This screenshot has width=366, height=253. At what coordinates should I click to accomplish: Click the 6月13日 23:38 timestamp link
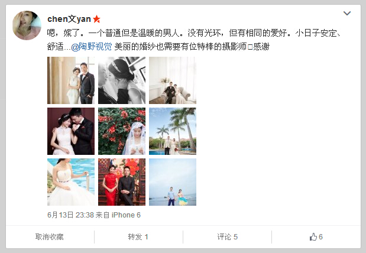coord(70,215)
